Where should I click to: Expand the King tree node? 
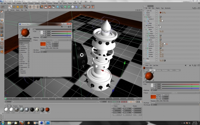tap(144, 59)
